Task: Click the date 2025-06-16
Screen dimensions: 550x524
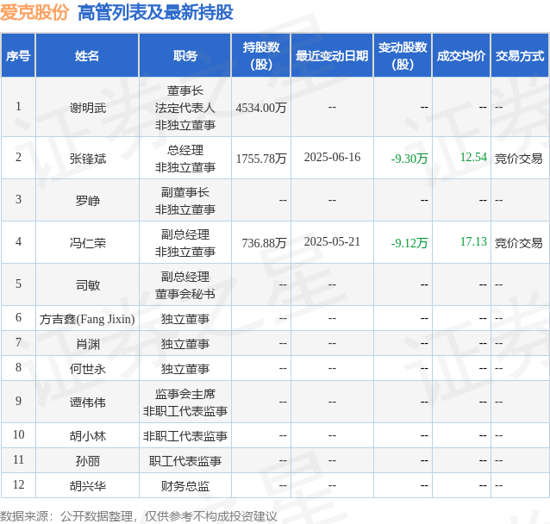Action: (332, 157)
